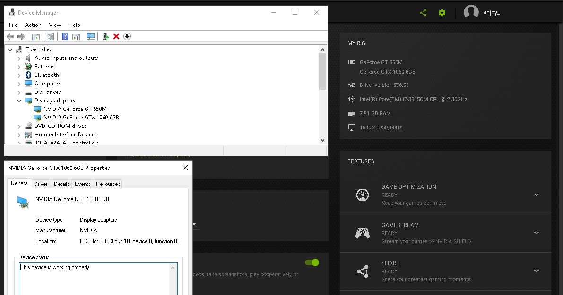Click the enjoy_ username
This screenshot has width=563, height=295.
492,13
